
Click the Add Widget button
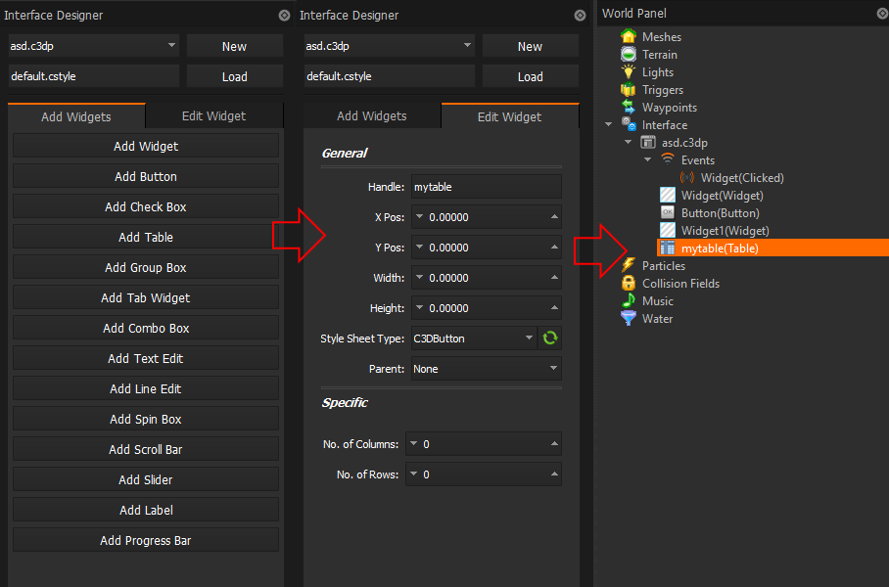coord(146,146)
